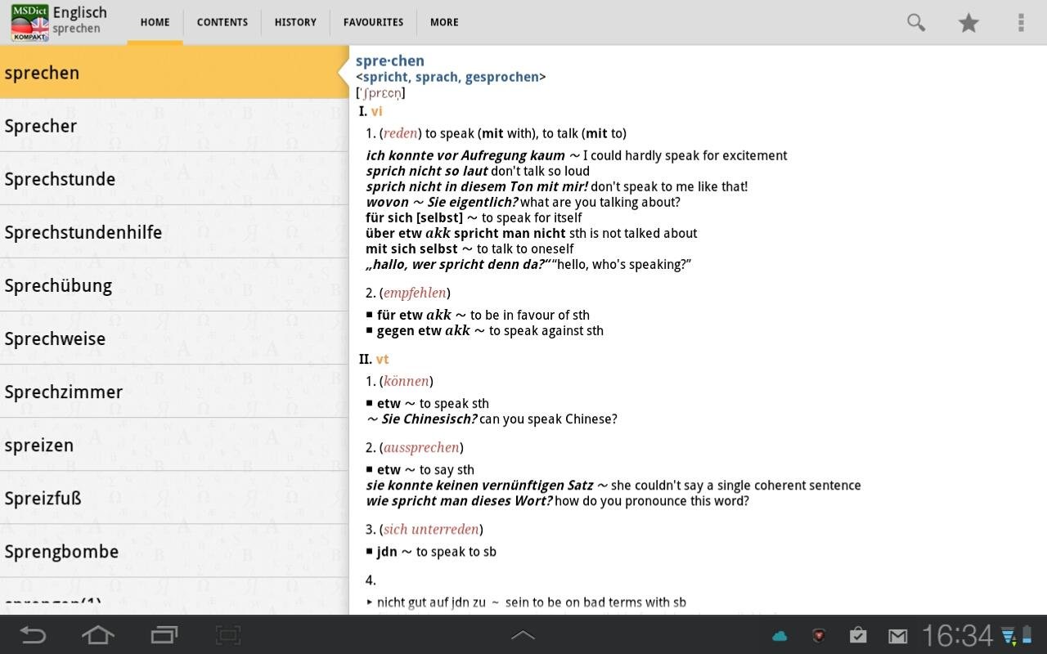Tap the Android home button
Image resolution: width=1047 pixels, height=654 pixels.
pyautogui.click(x=98, y=634)
